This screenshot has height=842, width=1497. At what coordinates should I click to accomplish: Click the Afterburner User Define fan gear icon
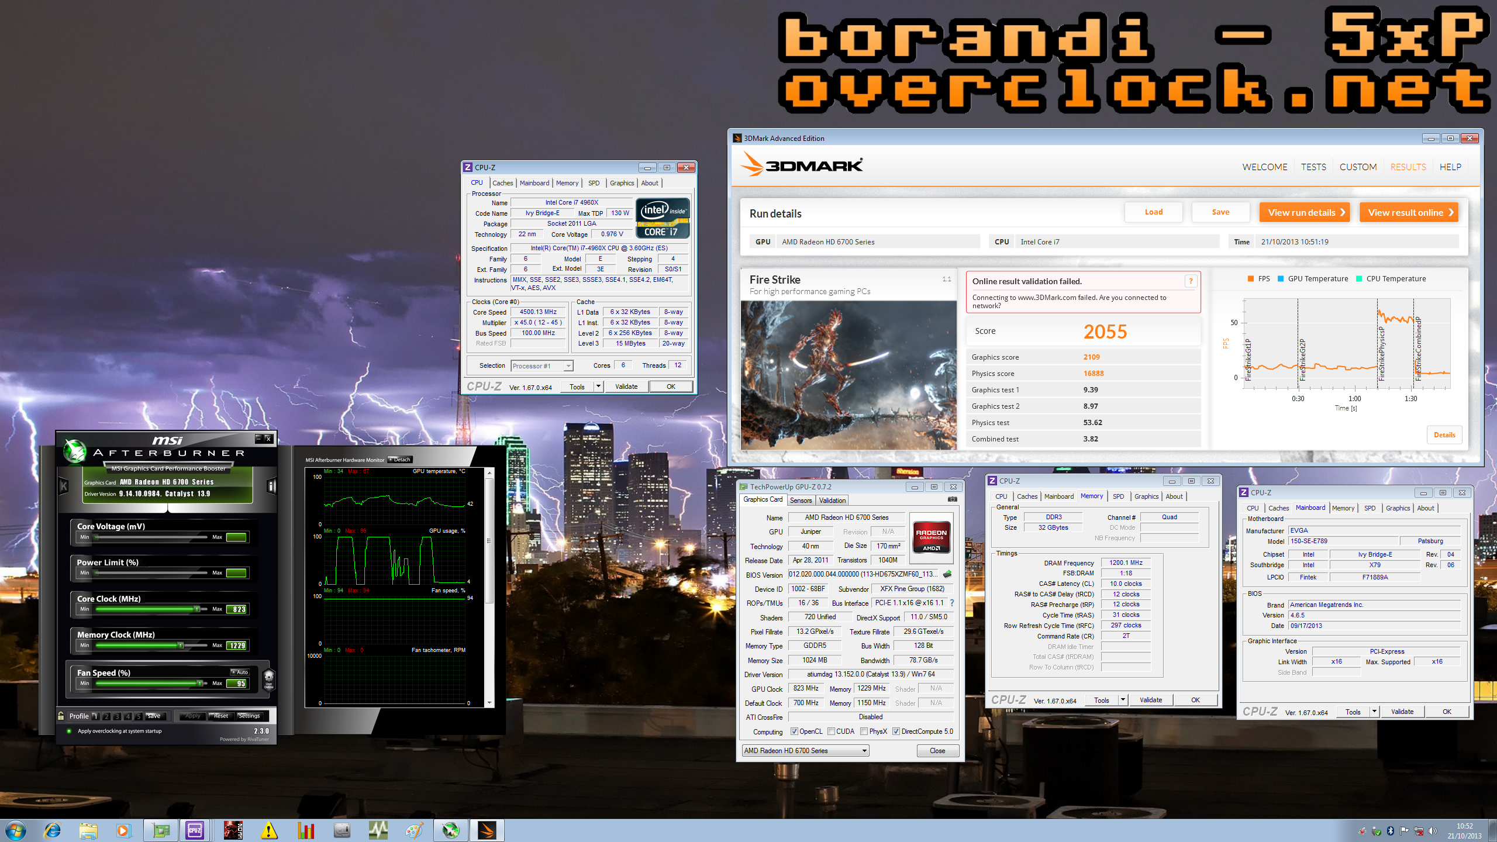[269, 679]
